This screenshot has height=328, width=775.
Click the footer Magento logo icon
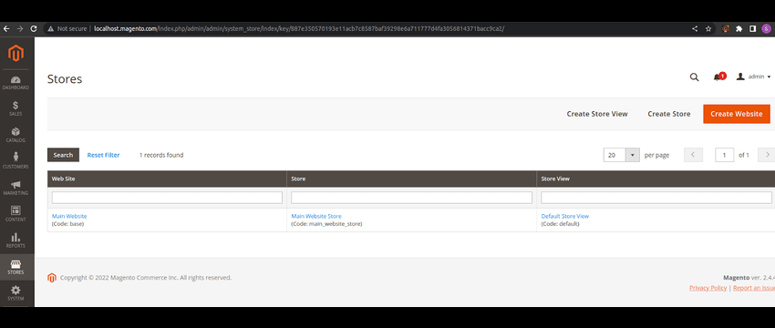pyautogui.click(x=52, y=278)
